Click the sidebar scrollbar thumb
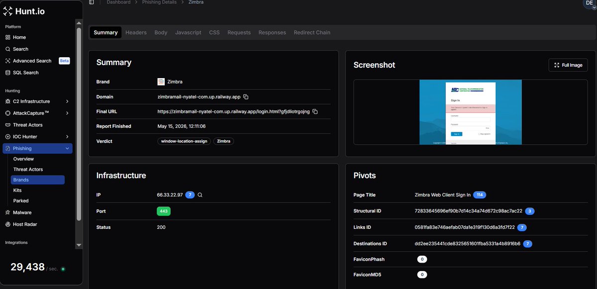The width and height of the screenshot is (597, 289). (x=78, y=124)
